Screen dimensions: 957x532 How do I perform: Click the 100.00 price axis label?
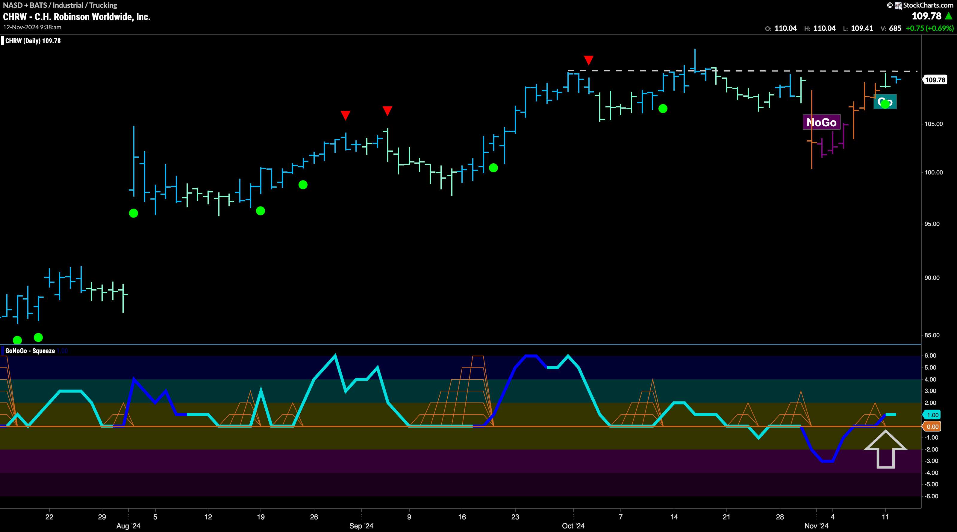[934, 172]
